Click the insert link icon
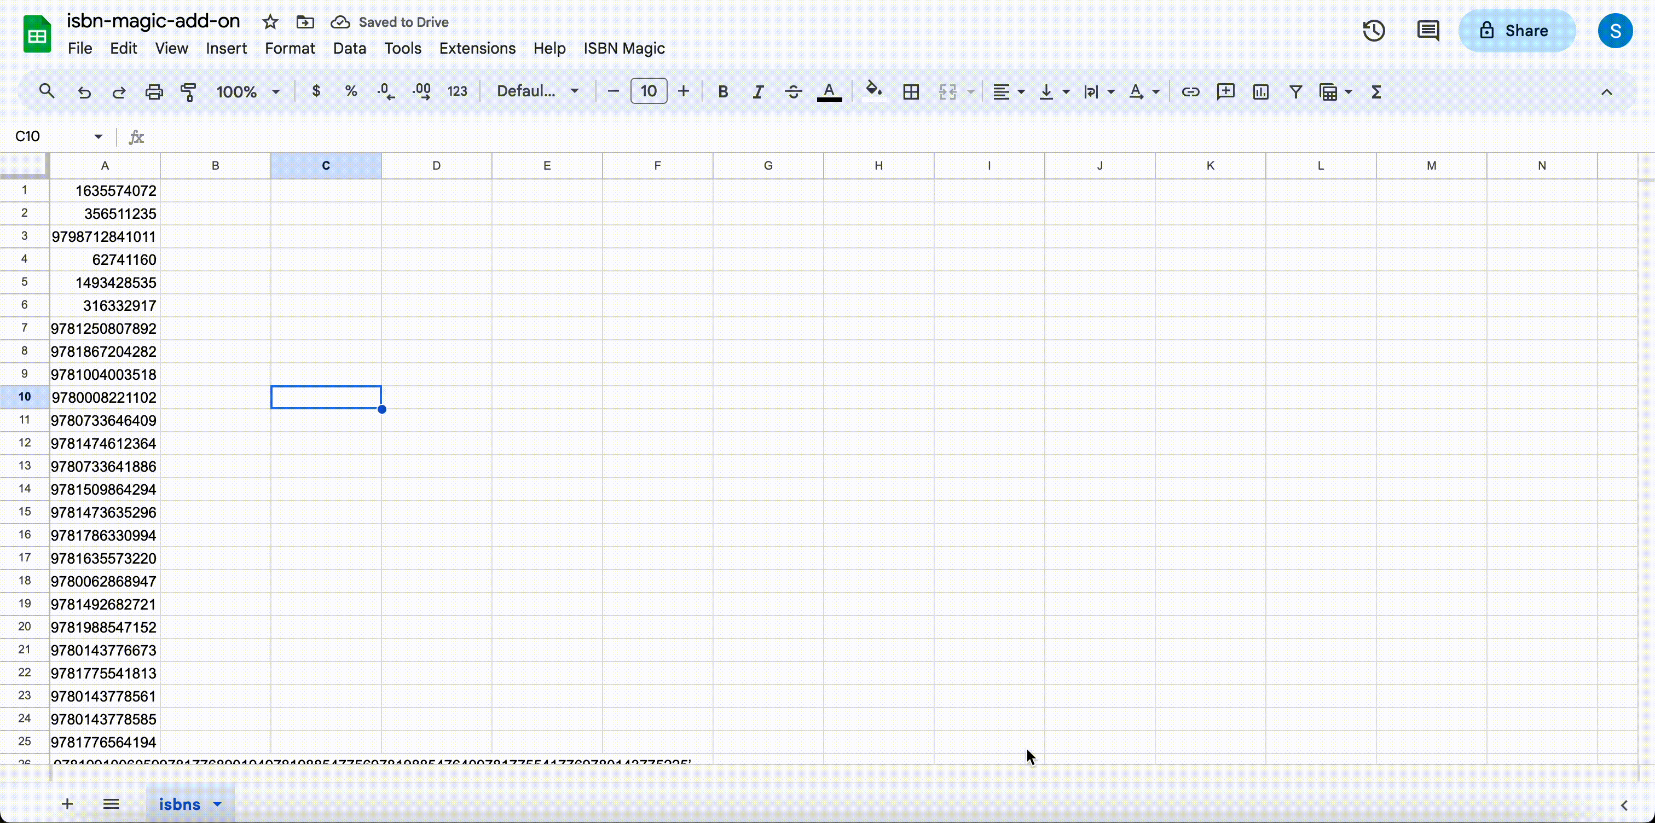Viewport: 1655px width, 823px height. click(1190, 92)
